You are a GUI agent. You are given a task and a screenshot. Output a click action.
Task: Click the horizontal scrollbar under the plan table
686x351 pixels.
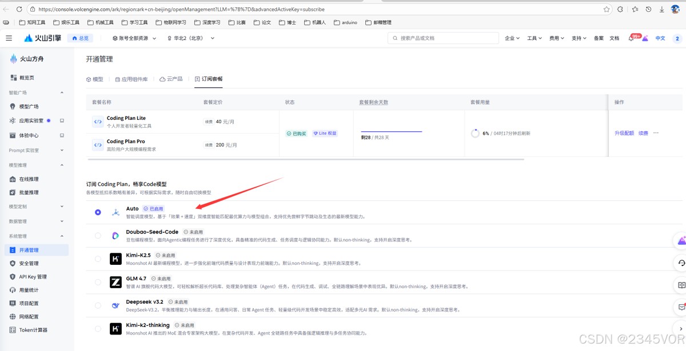click(305, 159)
